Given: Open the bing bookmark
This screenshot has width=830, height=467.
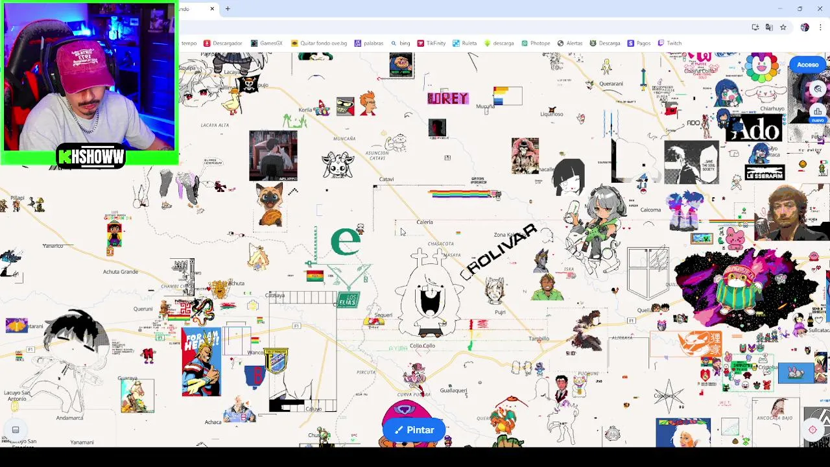Looking at the screenshot, I should 400,43.
